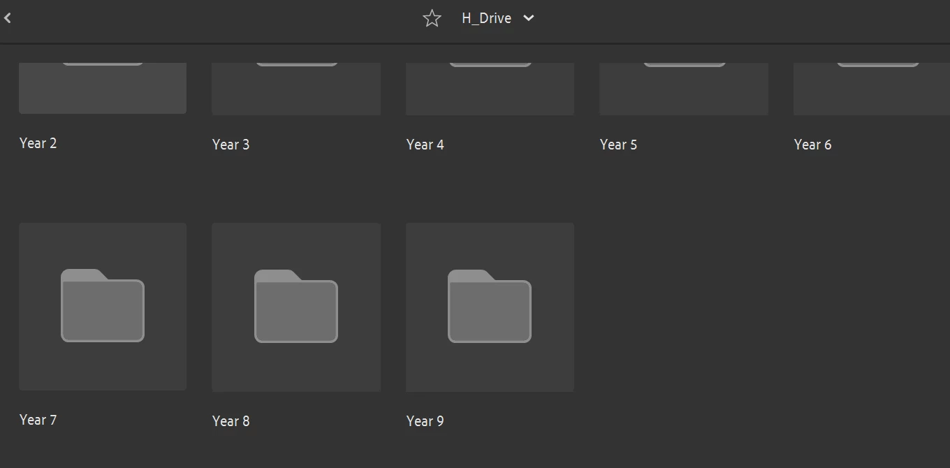This screenshot has width=950, height=468.
Task: Go back using the left chevron arrow
Action: [8, 18]
